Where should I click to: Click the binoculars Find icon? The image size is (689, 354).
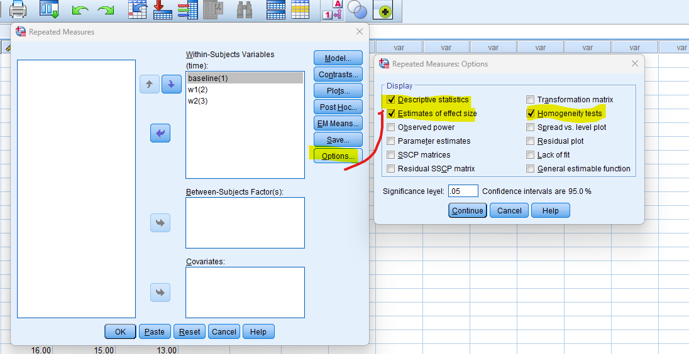(x=245, y=9)
